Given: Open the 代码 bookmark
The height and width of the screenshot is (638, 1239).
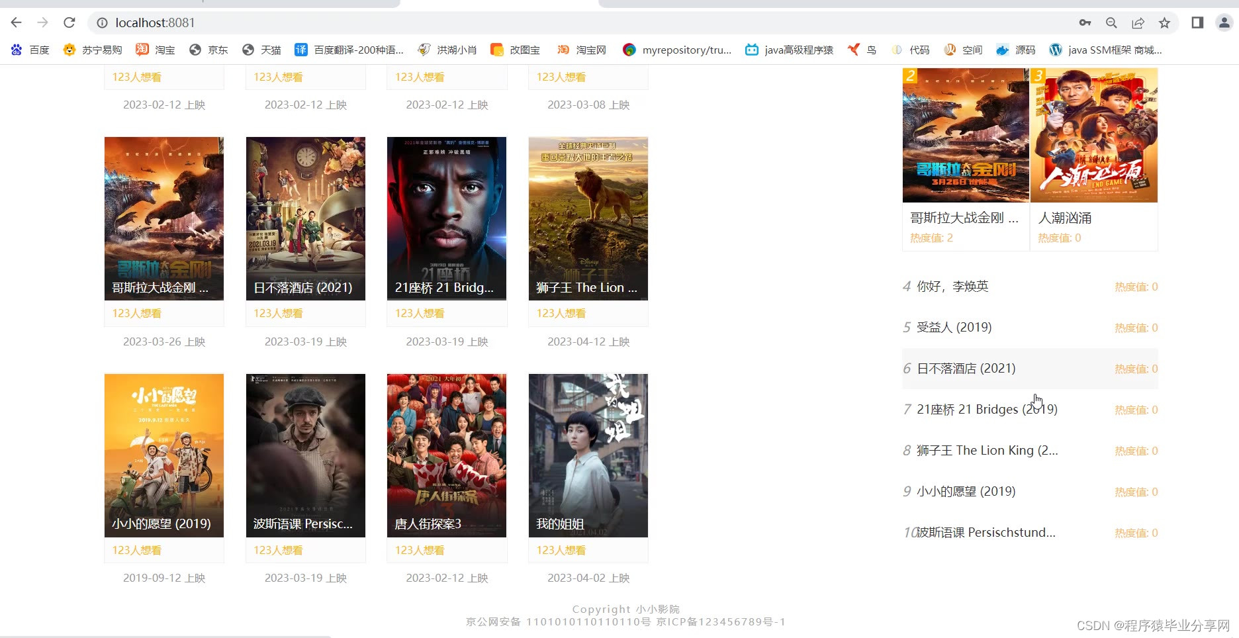Looking at the screenshot, I should (x=910, y=50).
